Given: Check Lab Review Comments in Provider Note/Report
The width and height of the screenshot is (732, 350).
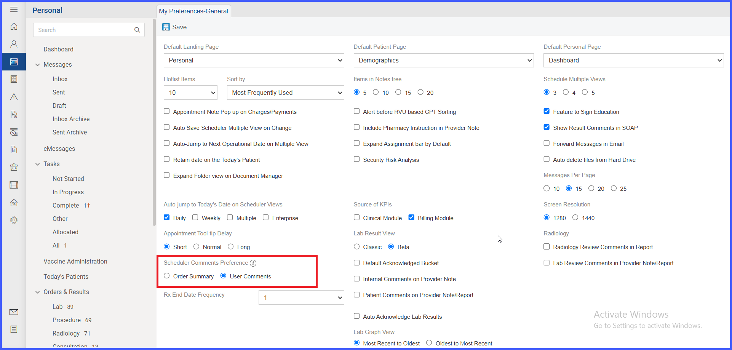Looking at the screenshot, I should (547, 262).
